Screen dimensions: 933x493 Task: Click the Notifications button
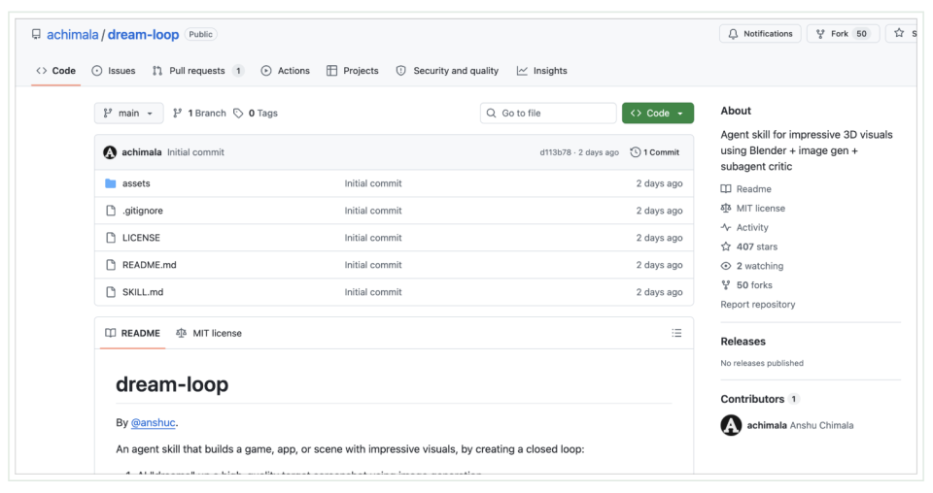[760, 34]
